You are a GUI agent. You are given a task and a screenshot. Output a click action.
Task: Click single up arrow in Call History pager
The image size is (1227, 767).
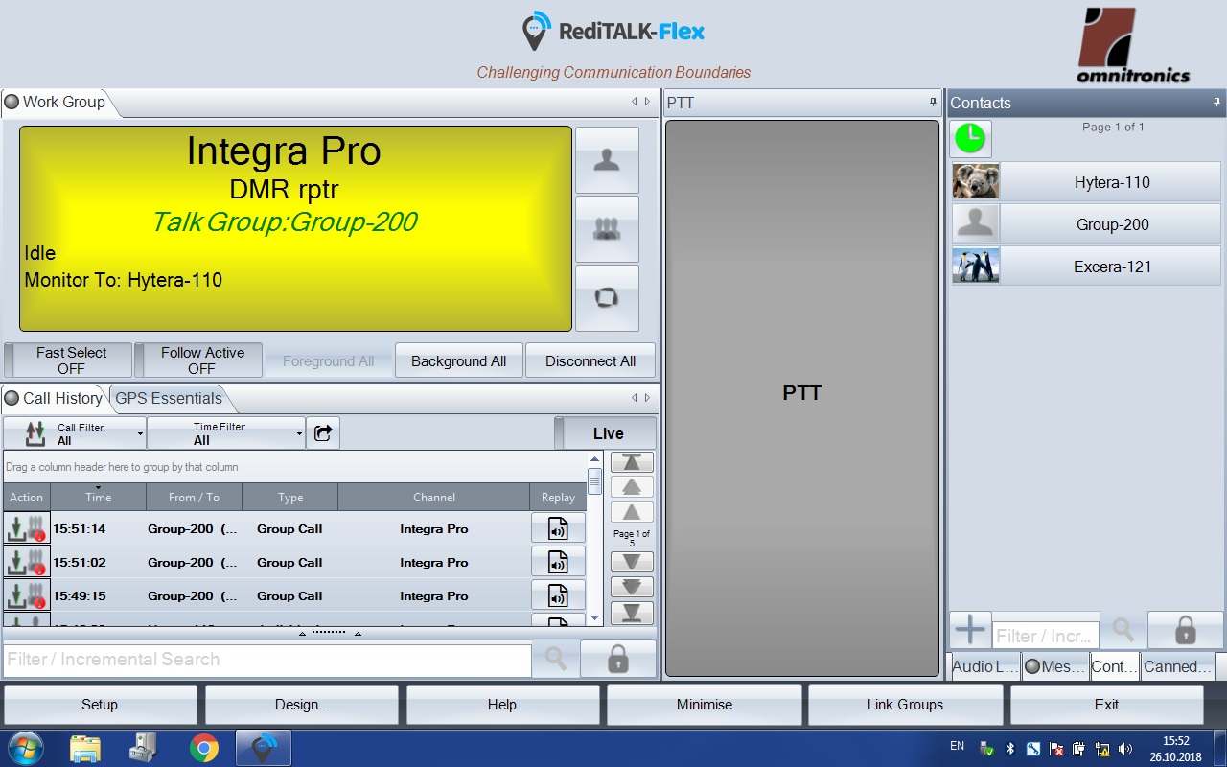coord(632,512)
